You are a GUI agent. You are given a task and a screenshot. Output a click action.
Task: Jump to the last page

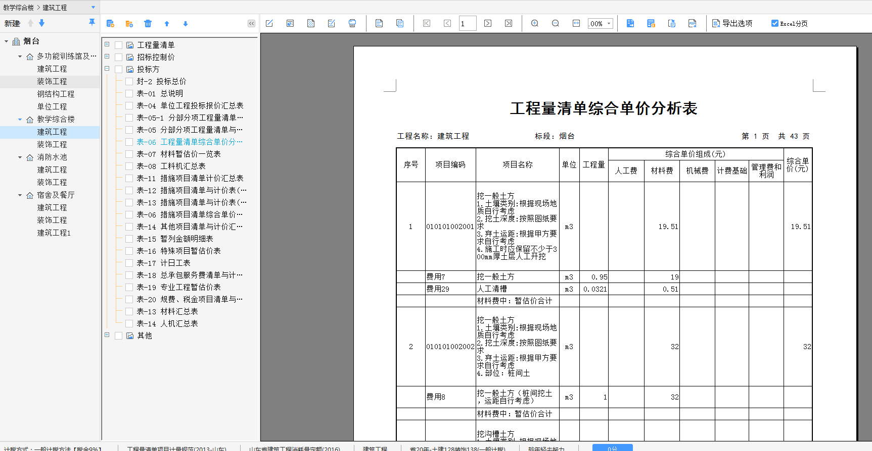509,23
